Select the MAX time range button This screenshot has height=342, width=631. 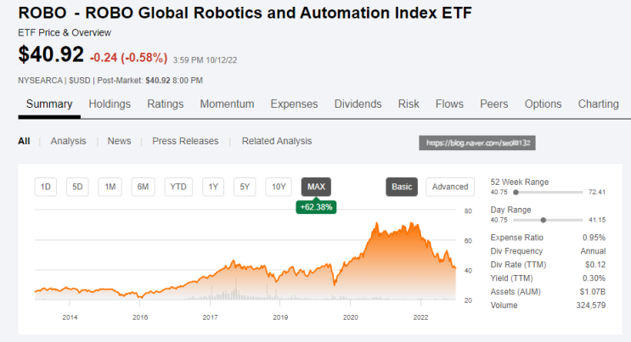pyautogui.click(x=316, y=187)
